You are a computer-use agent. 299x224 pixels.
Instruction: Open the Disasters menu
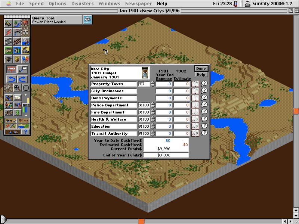click(x=83, y=3)
